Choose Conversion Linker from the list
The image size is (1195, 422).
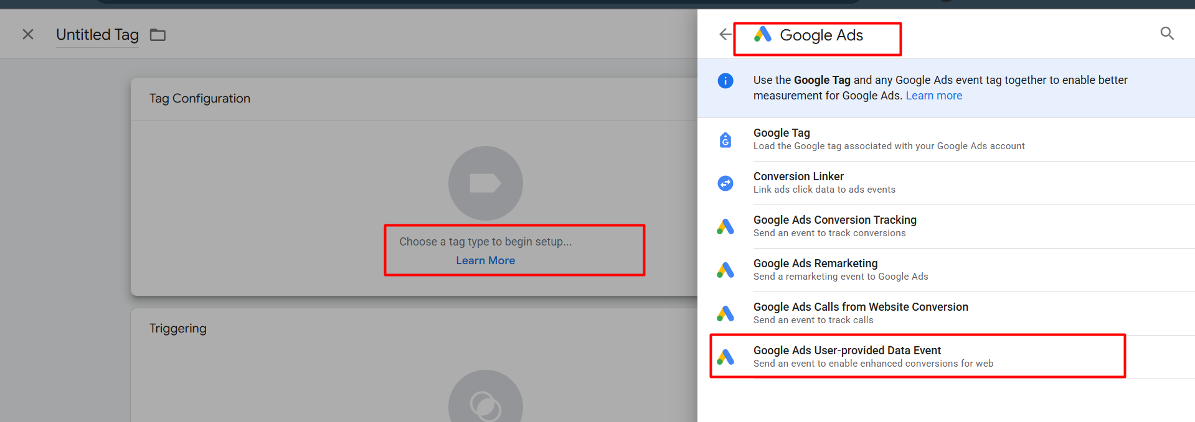click(x=798, y=177)
